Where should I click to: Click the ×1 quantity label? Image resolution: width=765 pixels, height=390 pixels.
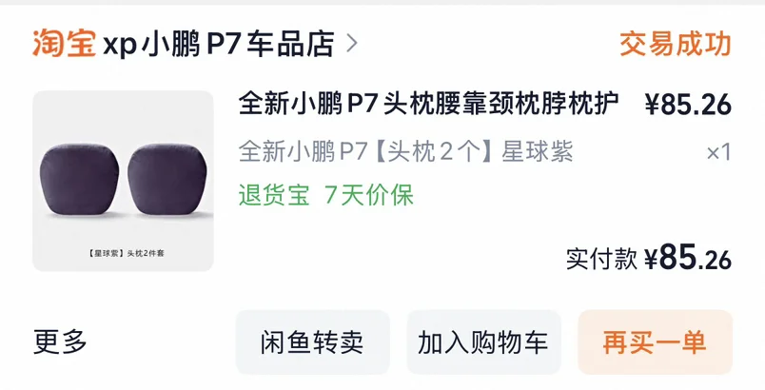tap(718, 152)
